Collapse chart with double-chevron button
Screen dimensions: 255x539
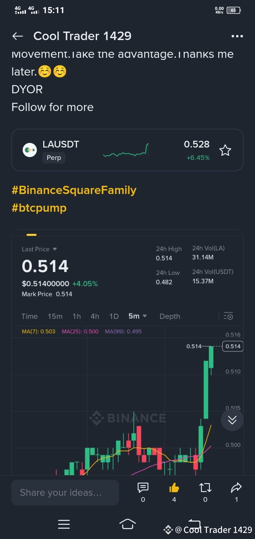pyautogui.click(x=232, y=420)
